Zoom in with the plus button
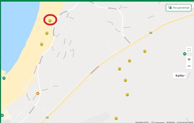Viewport: 194px width, 123px height. click(189, 59)
